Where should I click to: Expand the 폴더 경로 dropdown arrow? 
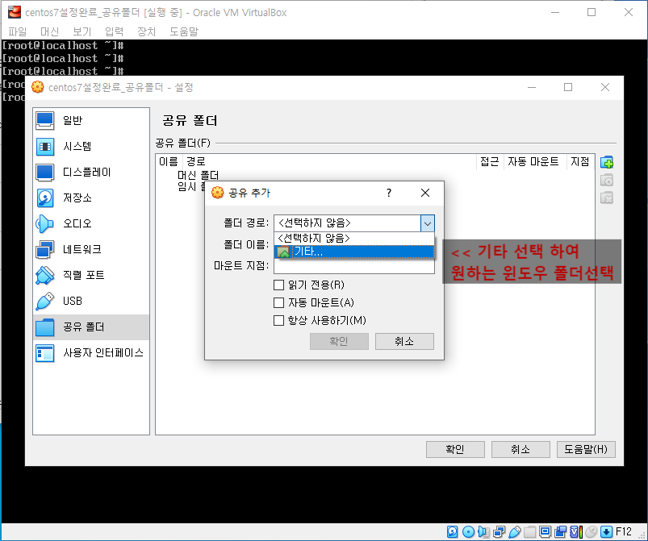(x=428, y=223)
